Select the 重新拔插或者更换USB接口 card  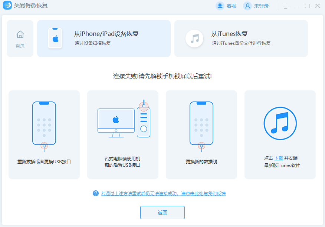[x=44, y=135]
